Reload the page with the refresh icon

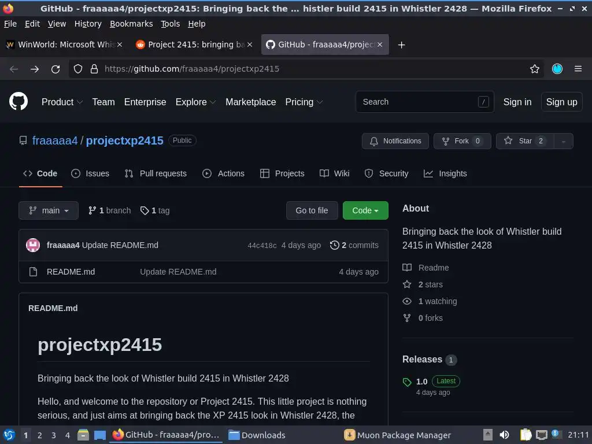[x=55, y=69]
